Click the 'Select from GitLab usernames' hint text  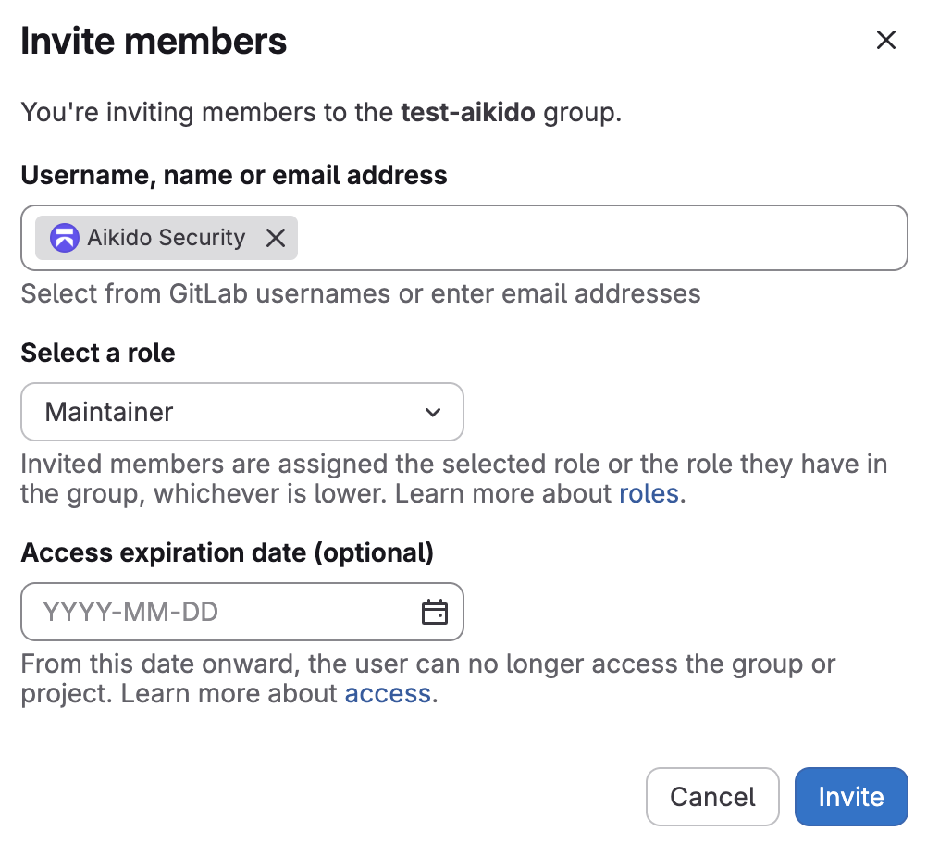pos(360,294)
